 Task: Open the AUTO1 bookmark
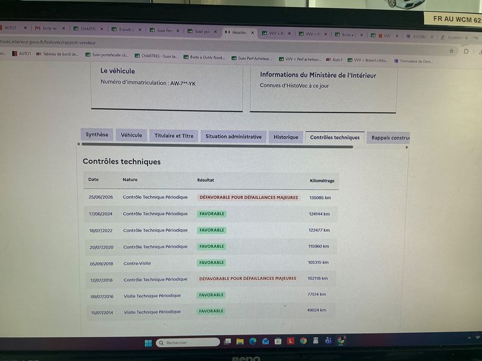point(22,54)
